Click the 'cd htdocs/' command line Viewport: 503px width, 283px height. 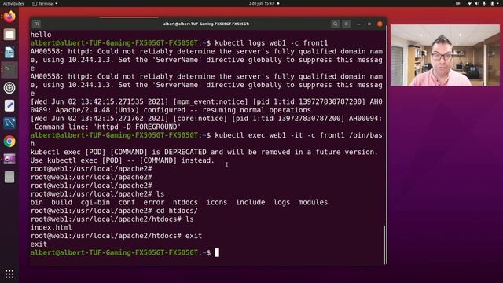point(177,211)
